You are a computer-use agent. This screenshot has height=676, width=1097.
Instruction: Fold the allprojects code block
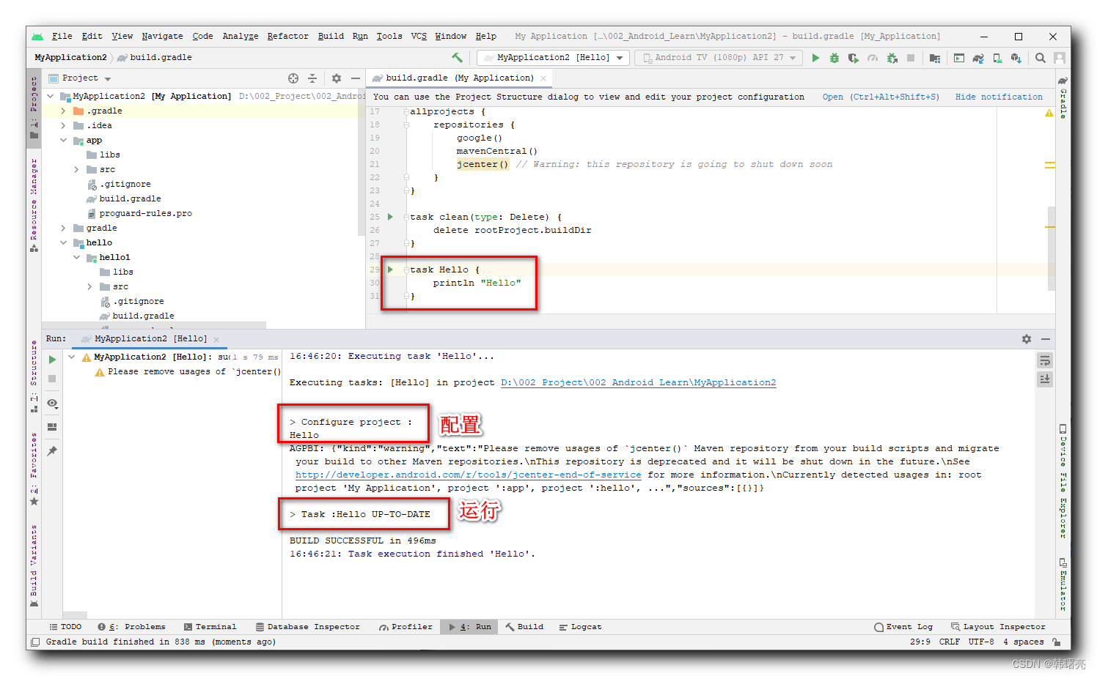(x=406, y=111)
